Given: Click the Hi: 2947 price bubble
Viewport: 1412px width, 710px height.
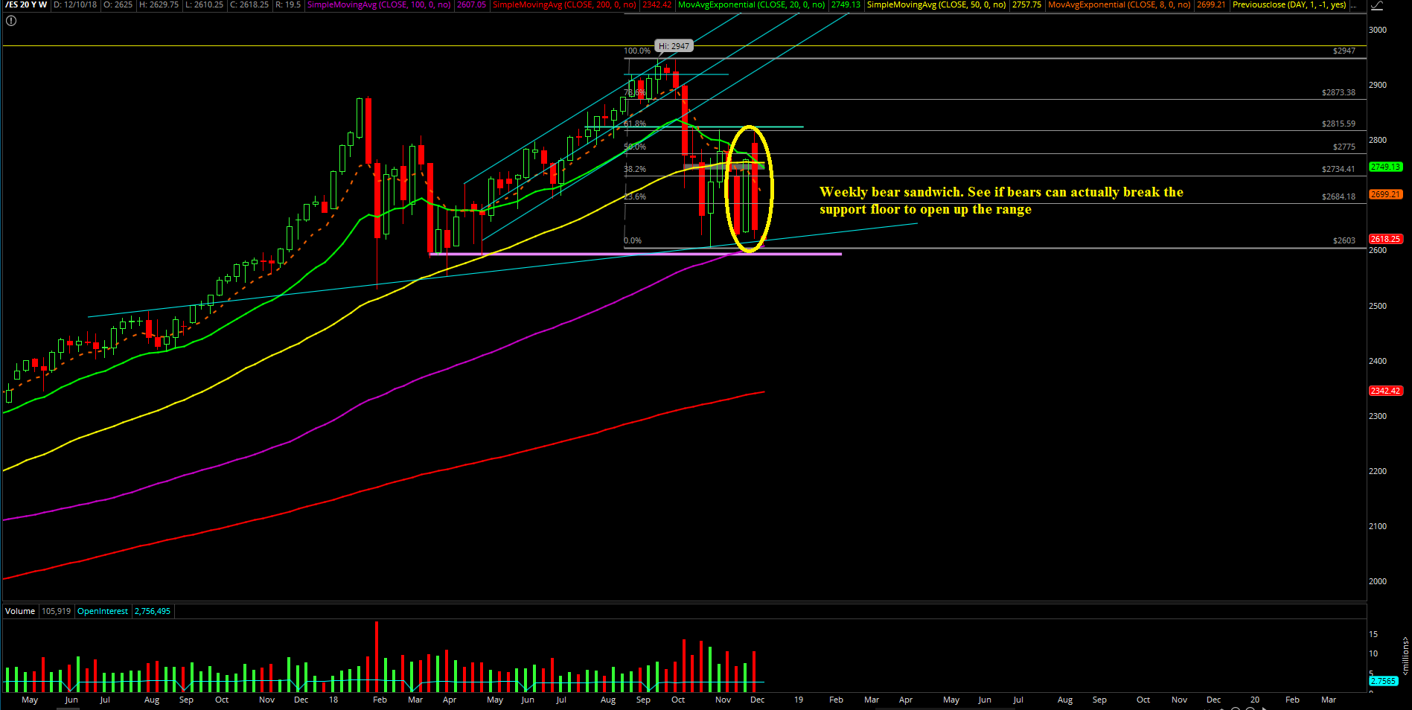Looking at the screenshot, I should [674, 46].
